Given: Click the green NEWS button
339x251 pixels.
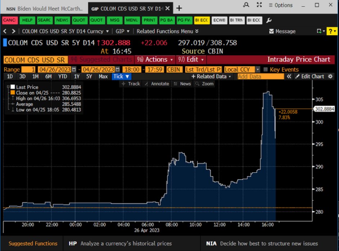Looking at the screenshot, I should click(x=62, y=20).
